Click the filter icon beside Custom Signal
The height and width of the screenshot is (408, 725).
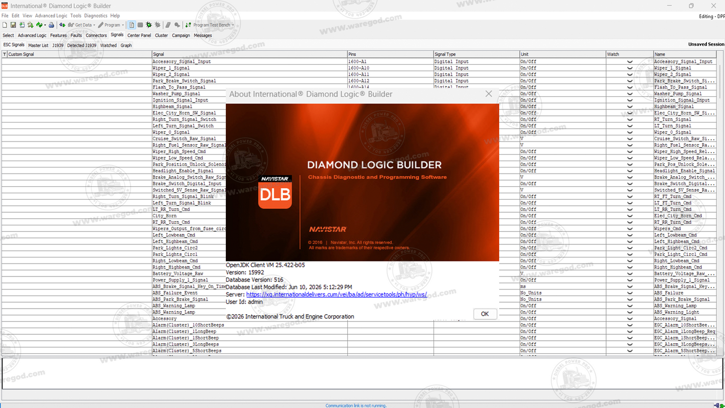click(x=5, y=54)
